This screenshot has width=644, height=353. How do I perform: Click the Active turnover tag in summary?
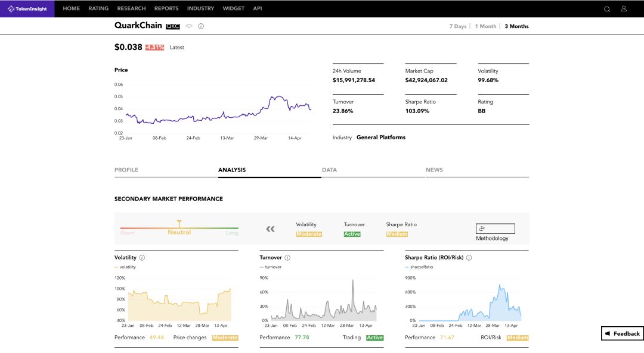352,234
